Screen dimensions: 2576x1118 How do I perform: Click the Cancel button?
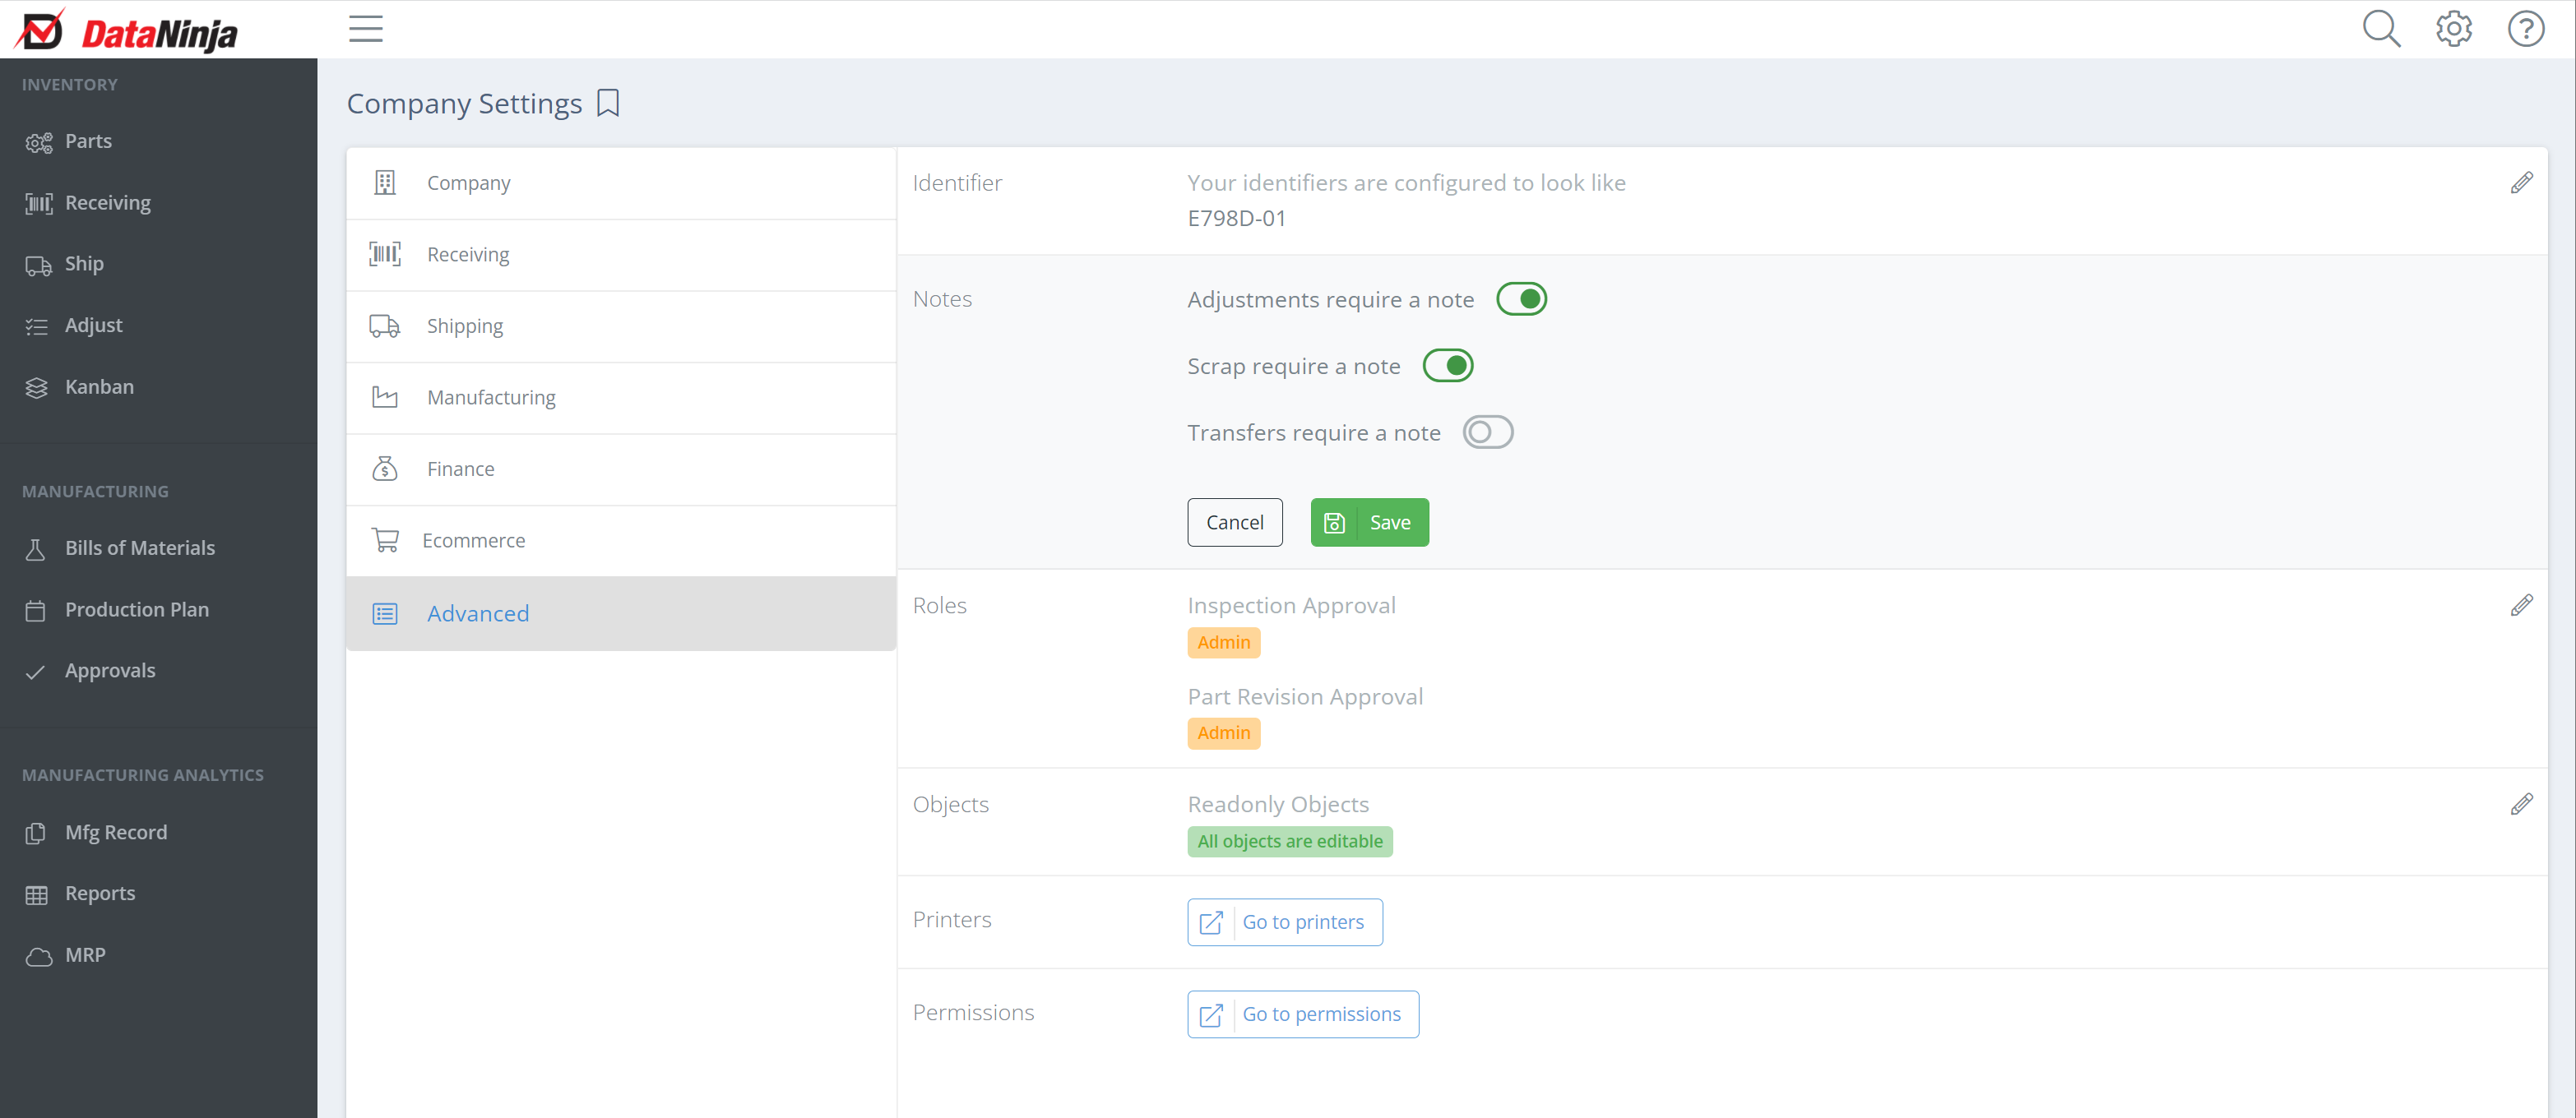(1234, 523)
